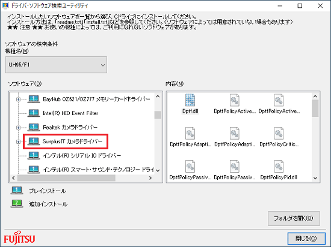This screenshot has height=247, width=331.
Task: Select the second DptfPolicyActive file icon
Action: [279, 100]
